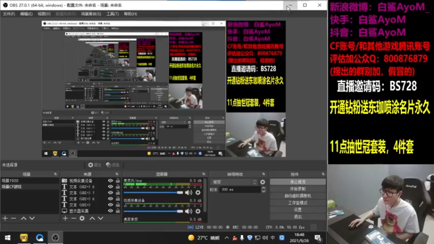Open the 场景集合(S) menu

click(x=91, y=14)
